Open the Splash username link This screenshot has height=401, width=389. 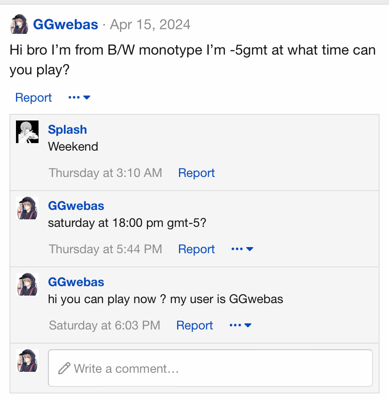(x=67, y=130)
